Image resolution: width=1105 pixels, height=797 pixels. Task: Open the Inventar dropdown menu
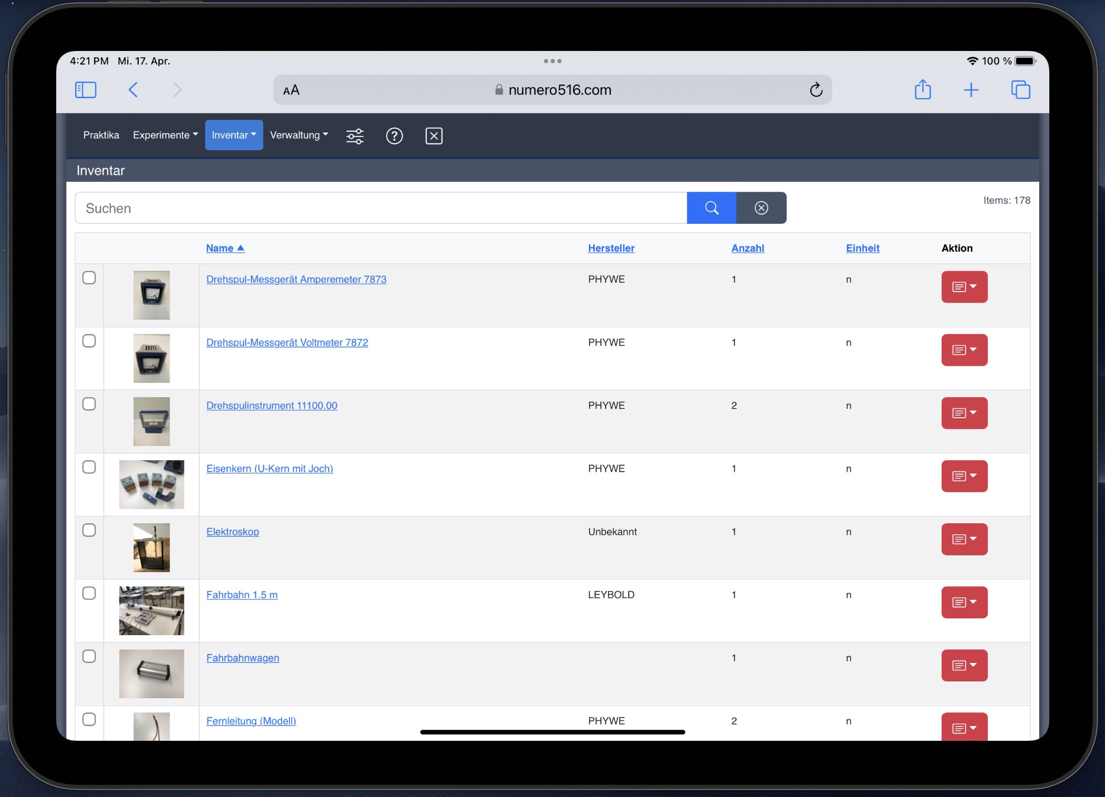[x=234, y=135]
